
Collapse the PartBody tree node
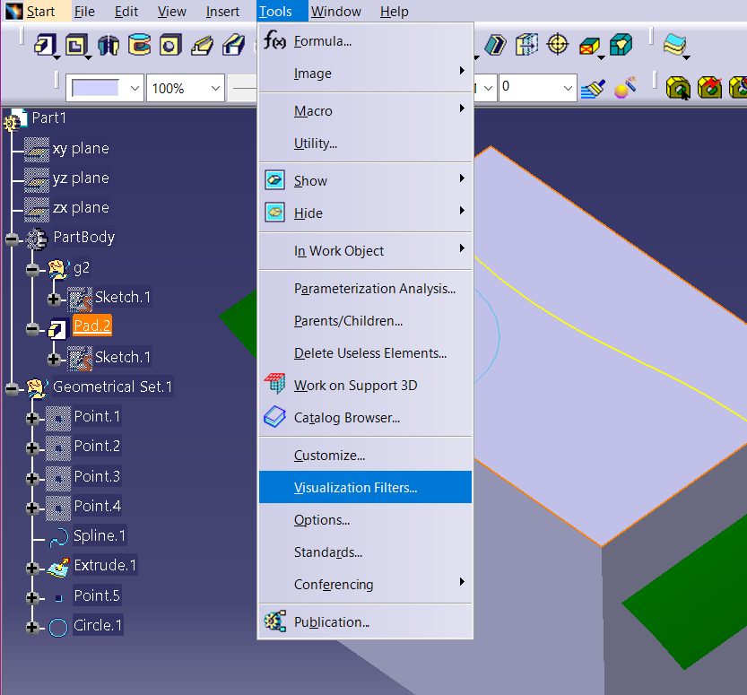click(x=12, y=238)
